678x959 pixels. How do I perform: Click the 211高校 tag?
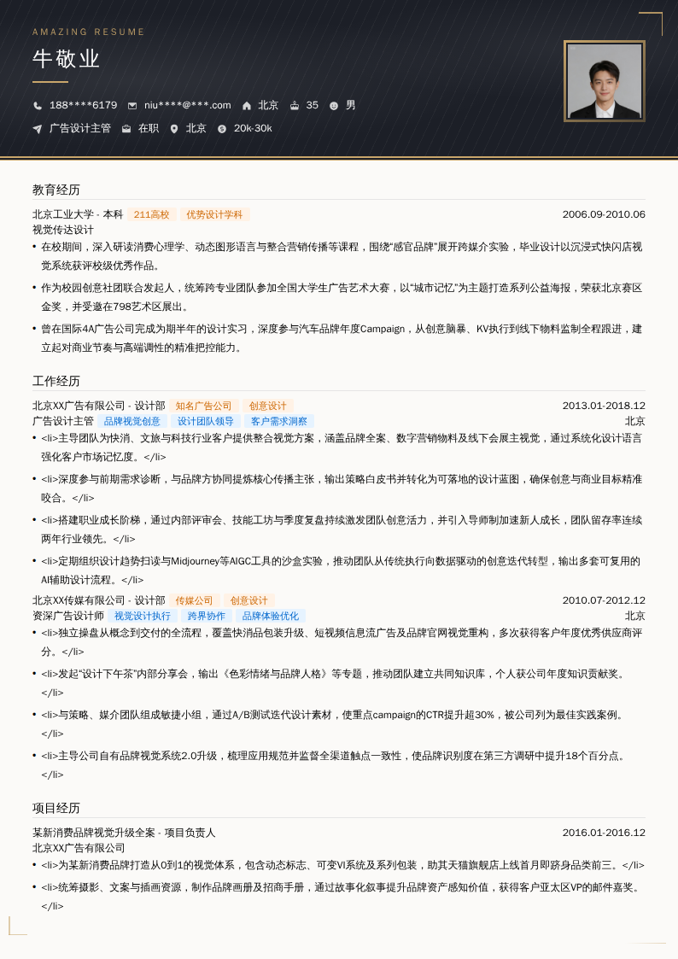pos(152,214)
